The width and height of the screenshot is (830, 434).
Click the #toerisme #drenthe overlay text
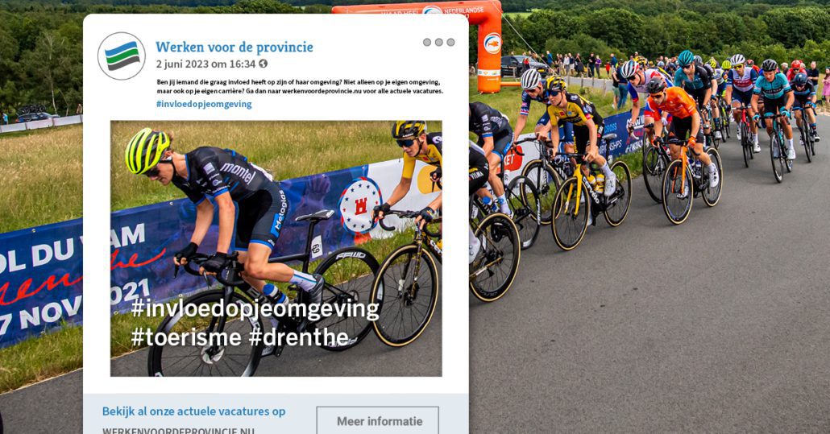pos(240,337)
